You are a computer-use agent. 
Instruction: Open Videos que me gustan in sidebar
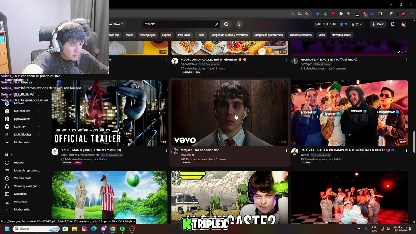click(x=22, y=186)
